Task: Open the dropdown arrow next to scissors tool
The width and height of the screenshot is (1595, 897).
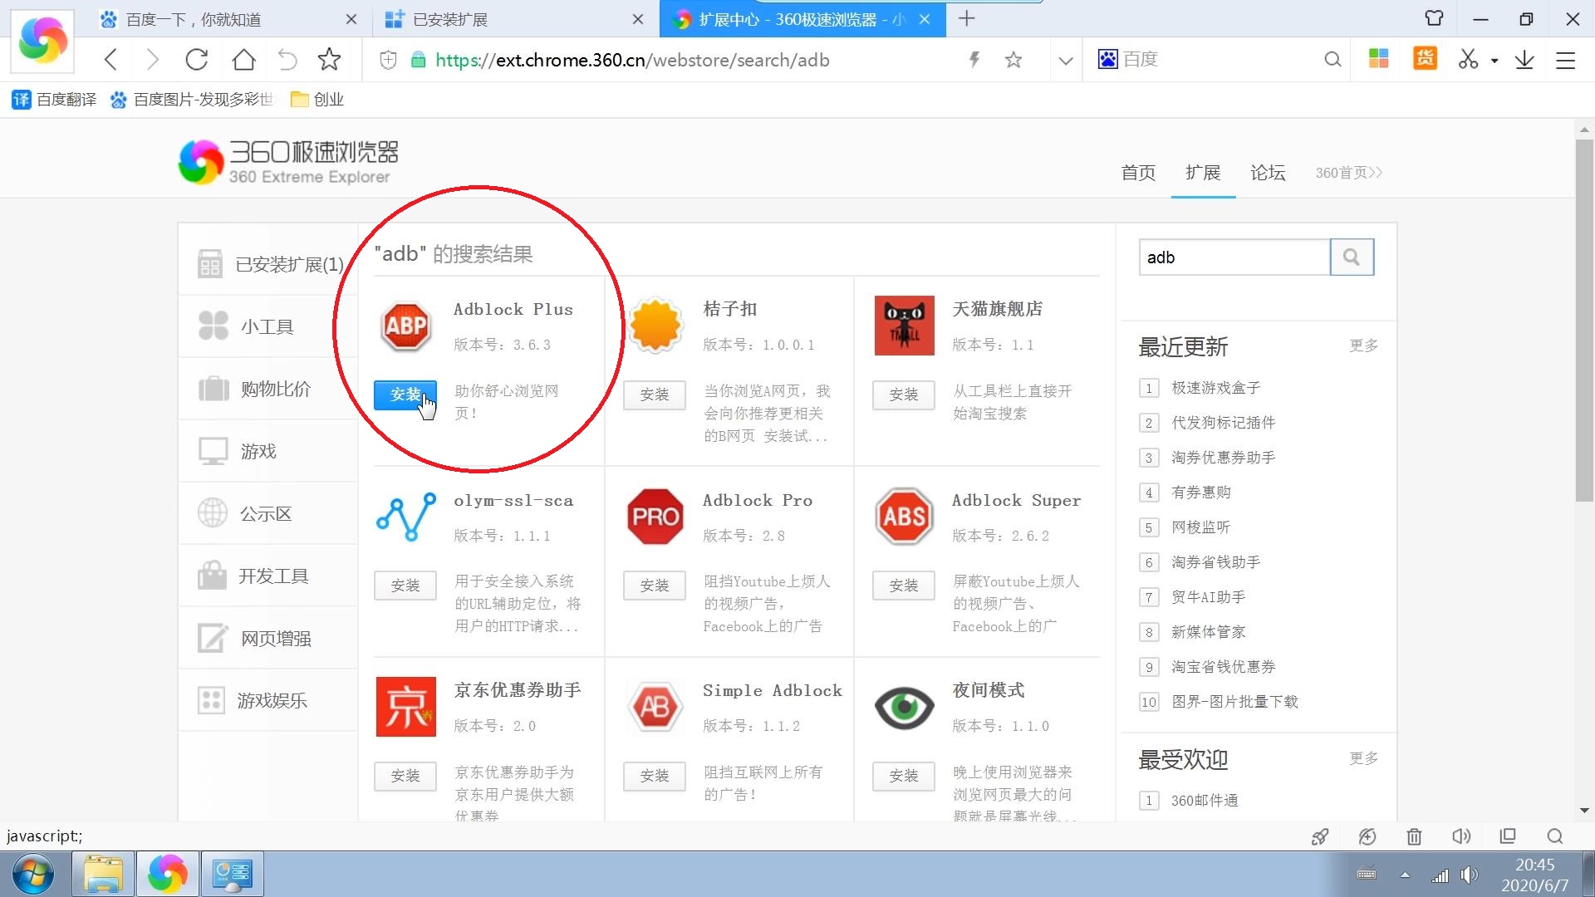Action: [x=1494, y=59]
